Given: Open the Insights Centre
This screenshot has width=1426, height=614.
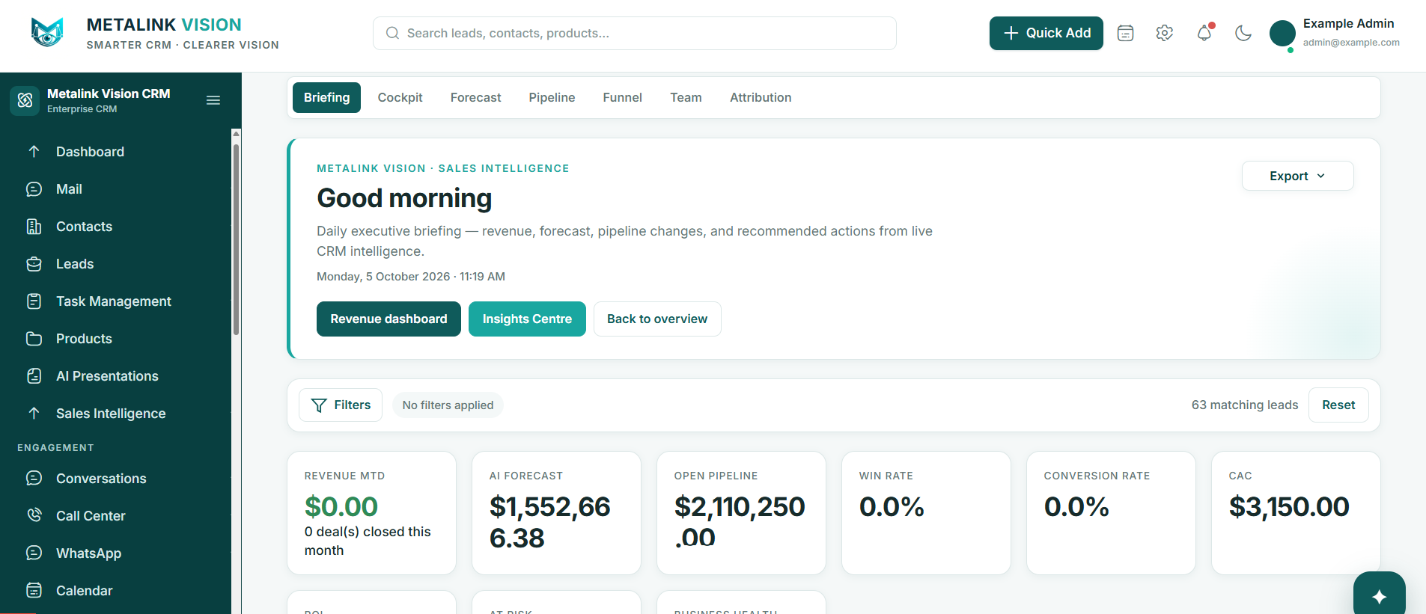Looking at the screenshot, I should (527, 319).
